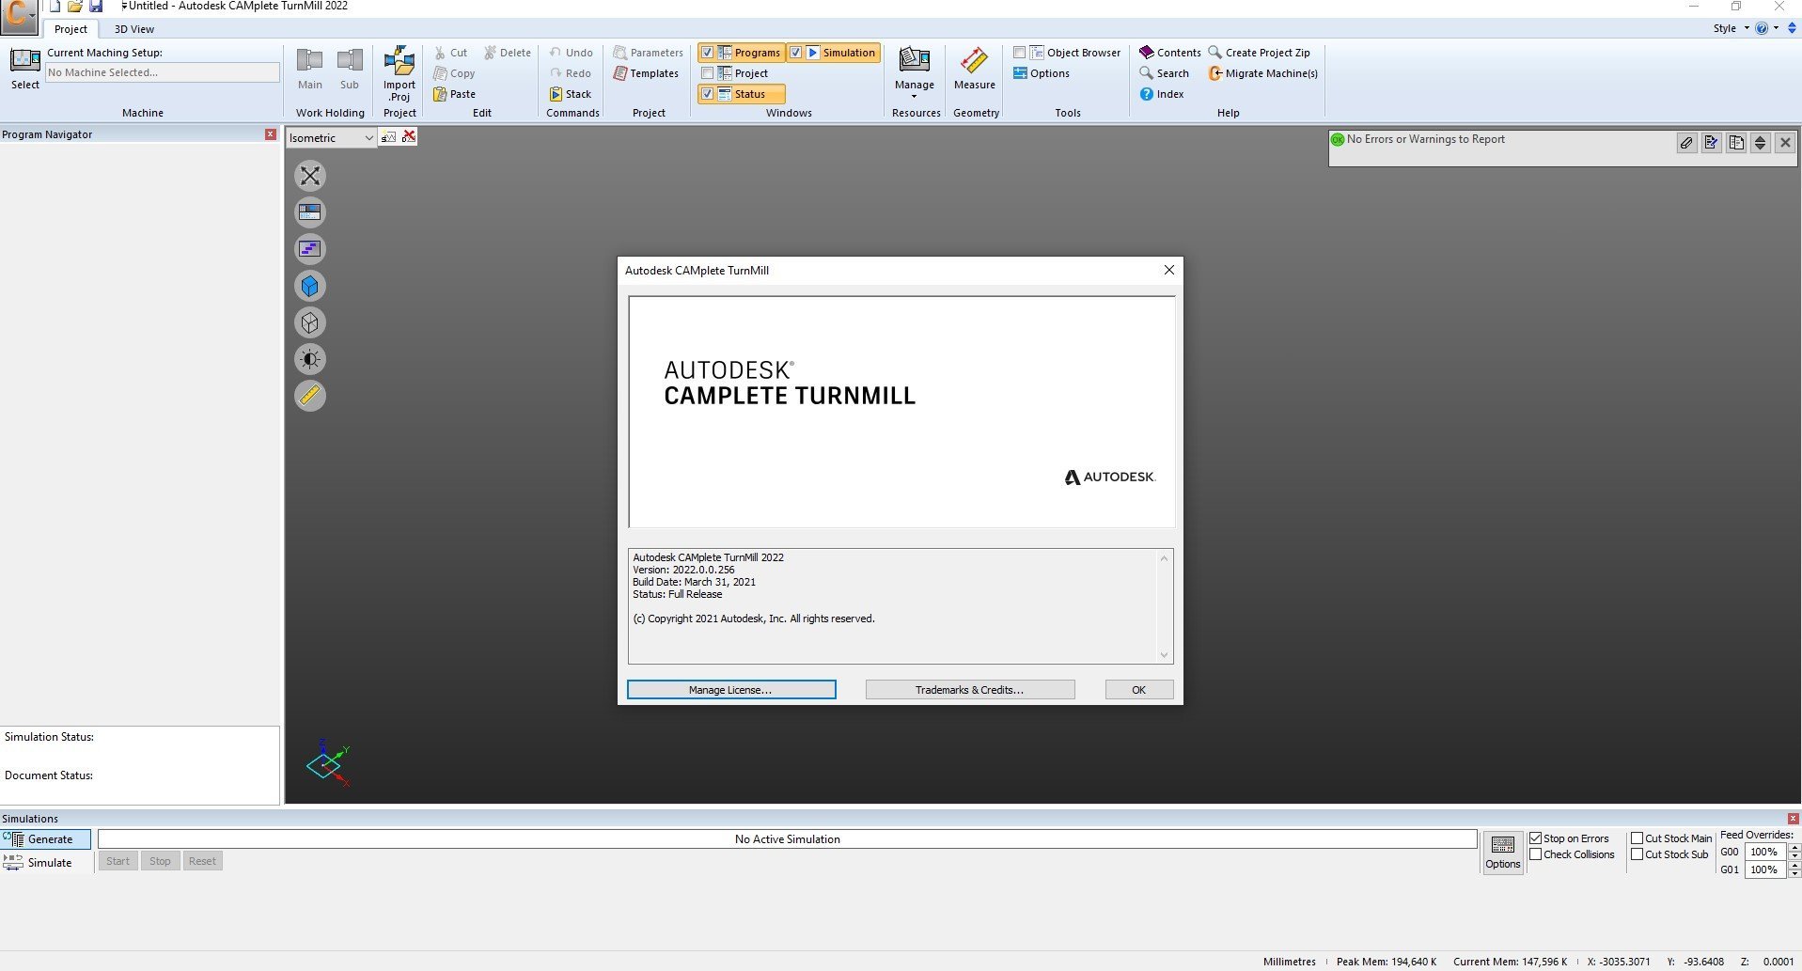Click the Import .Proj icon
This screenshot has height=971, width=1802.
pyautogui.click(x=400, y=61)
